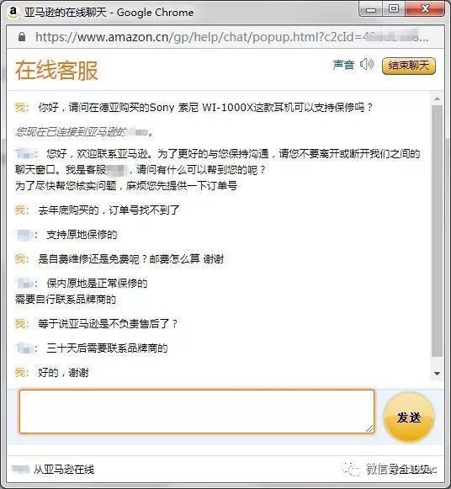Click inside the message input box
Screen dimensions: 451x489
click(x=197, y=412)
